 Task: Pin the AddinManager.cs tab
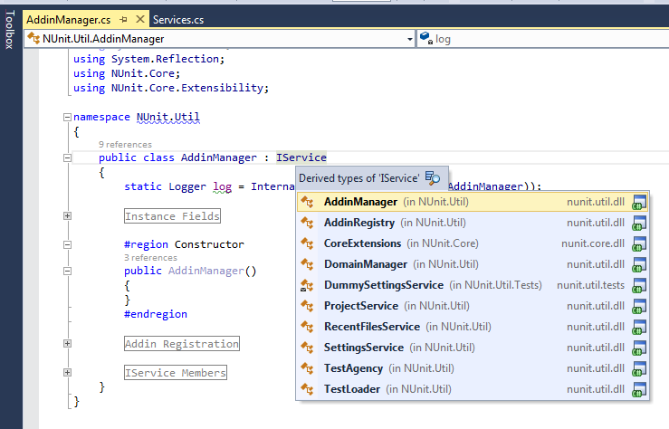[x=124, y=19]
